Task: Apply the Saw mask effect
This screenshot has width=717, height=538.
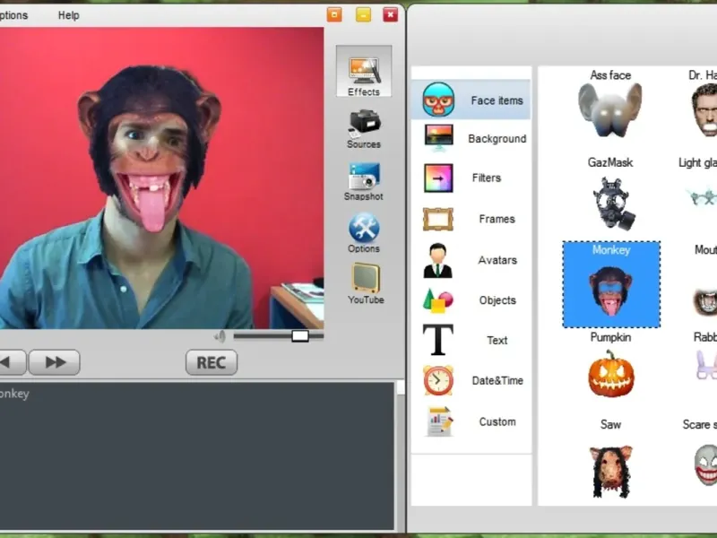Action: (x=611, y=472)
